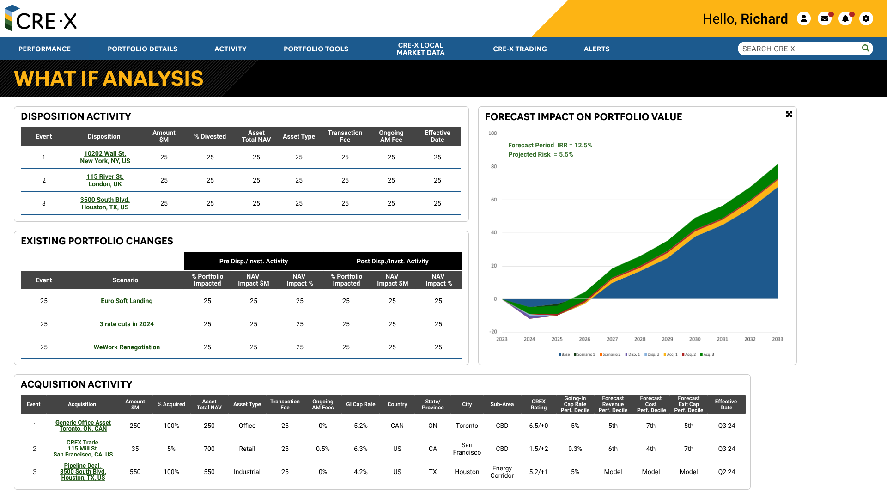Open the Portfolio Tools menu
This screenshot has width=887, height=499.
point(316,49)
